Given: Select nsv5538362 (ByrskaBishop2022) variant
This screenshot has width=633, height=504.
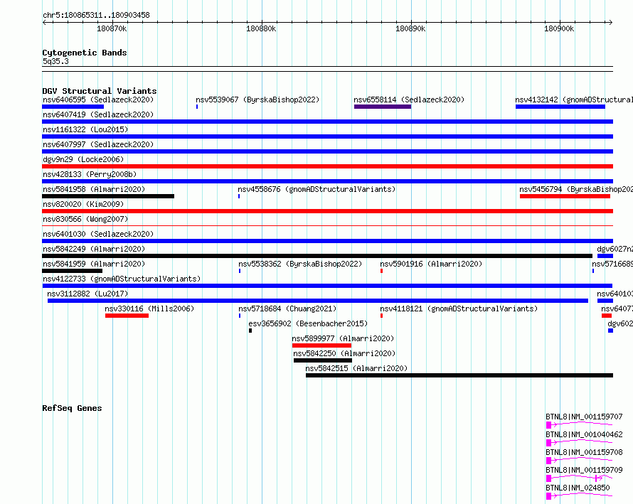Looking at the screenshot, I should pyautogui.click(x=300, y=264).
